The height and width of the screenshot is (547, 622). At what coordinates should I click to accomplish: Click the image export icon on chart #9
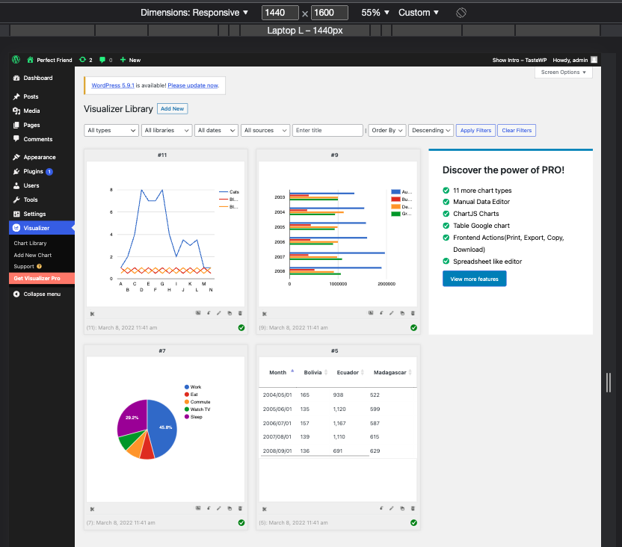[x=371, y=313]
